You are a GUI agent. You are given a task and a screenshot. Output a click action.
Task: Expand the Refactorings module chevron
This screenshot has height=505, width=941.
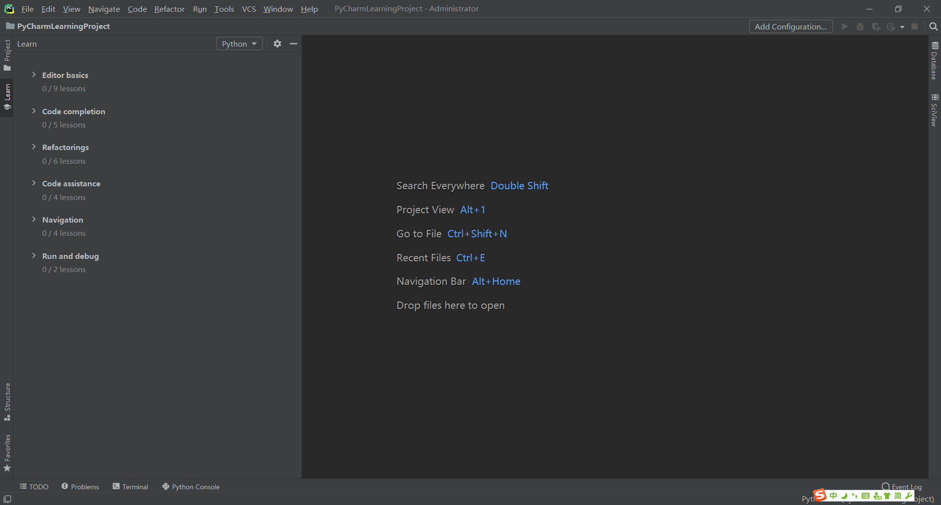click(x=34, y=147)
